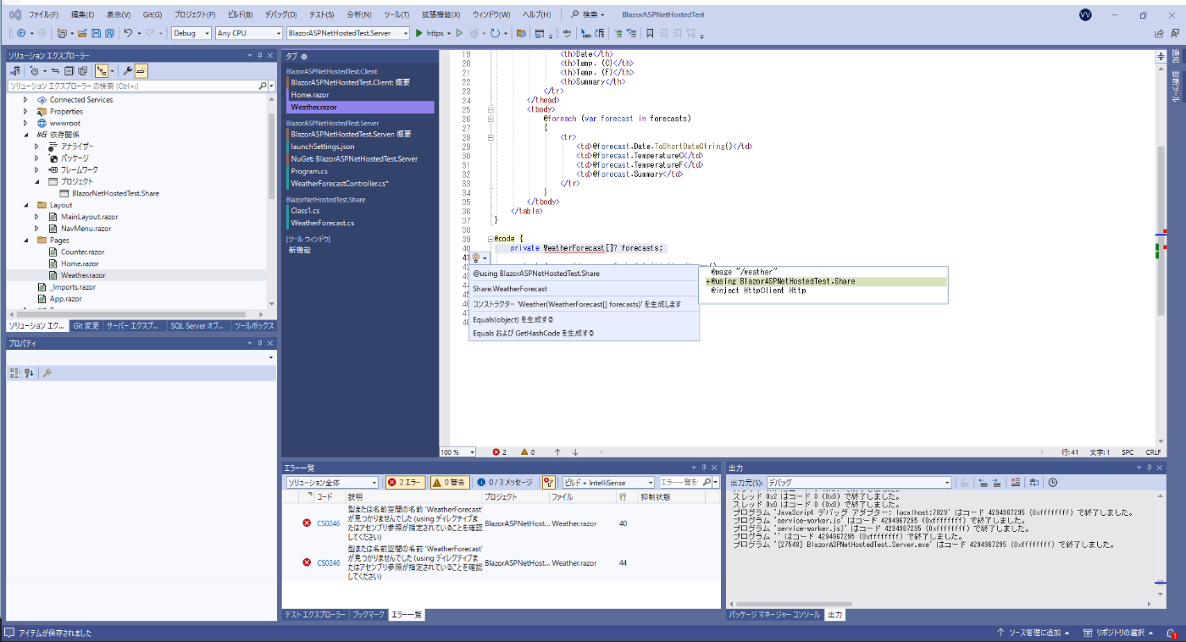Open Properties wrench icon in Solution Explorer

pos(127,71)
